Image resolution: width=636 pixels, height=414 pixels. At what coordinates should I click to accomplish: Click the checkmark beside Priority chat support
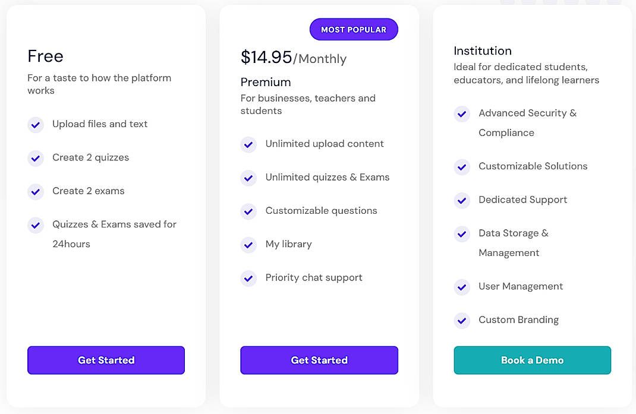click(248, 279)
